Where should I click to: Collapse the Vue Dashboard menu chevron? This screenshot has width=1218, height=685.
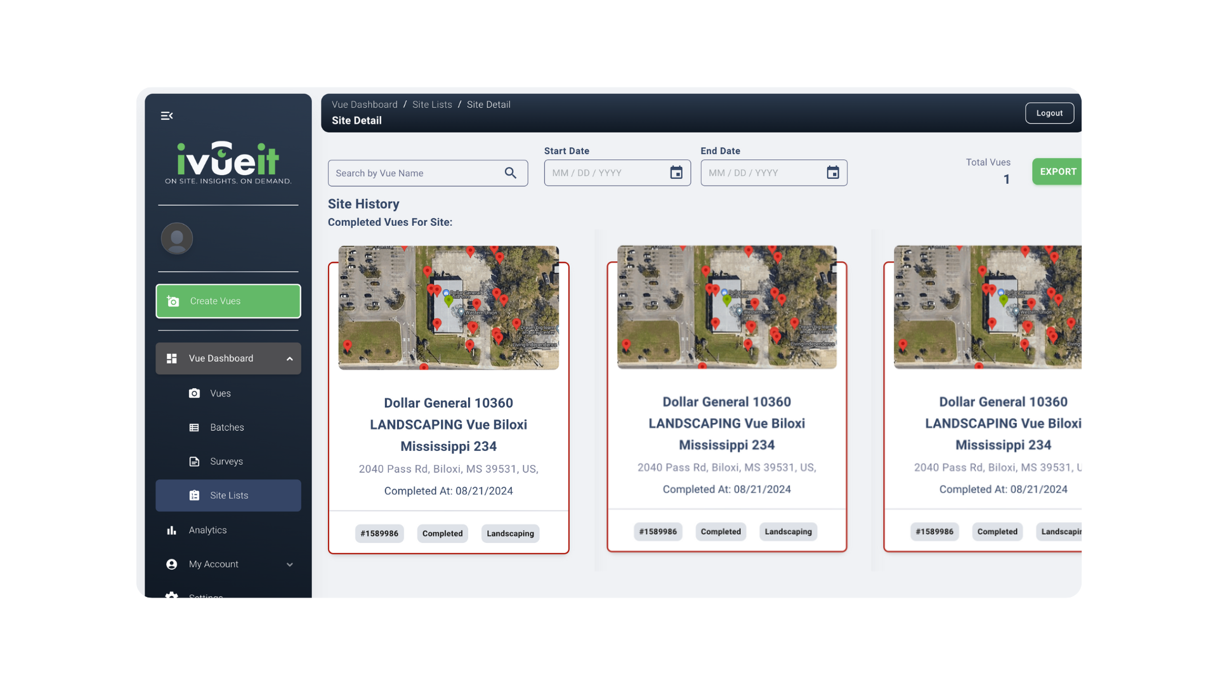(290, 359)
